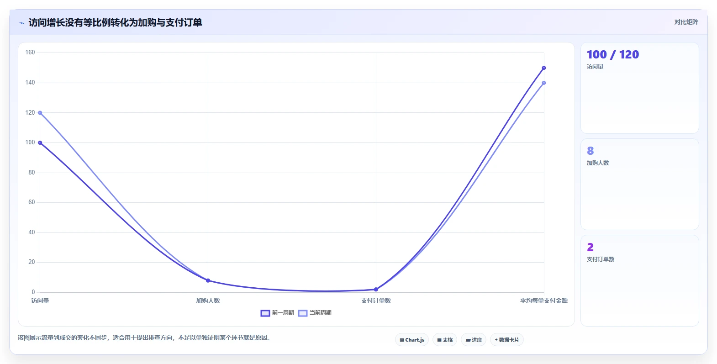
Task: Open the 加购人数 card showing 8
Action: tap(639, 185)
